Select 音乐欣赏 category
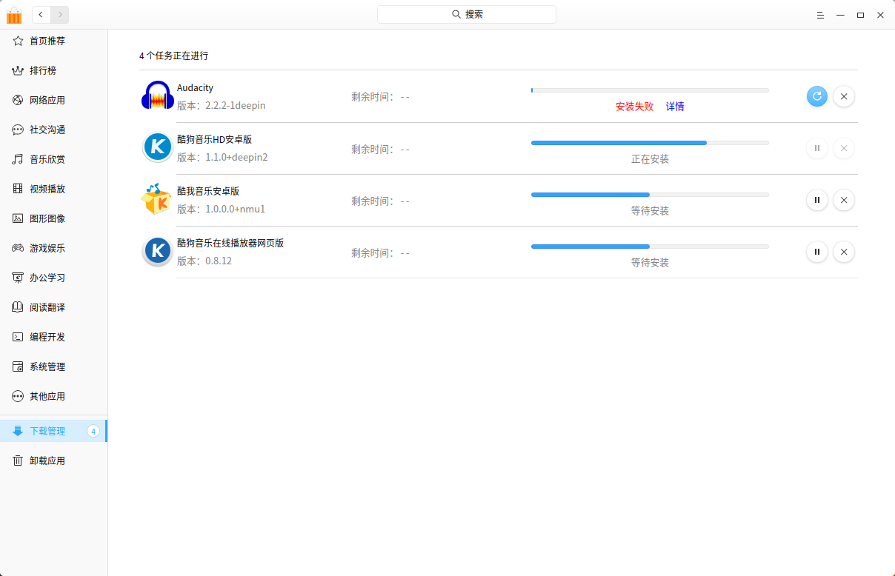The width and height of the screenshot is (895, 576). (53, 159)
